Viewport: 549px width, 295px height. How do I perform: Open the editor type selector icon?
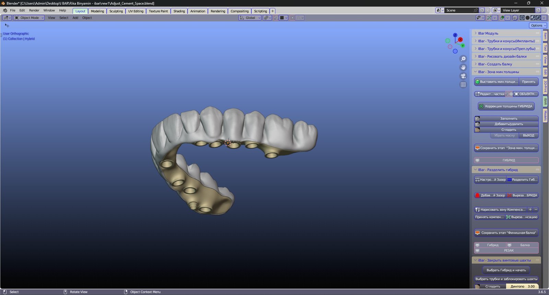pyautogui.click(x=7, y=18)
